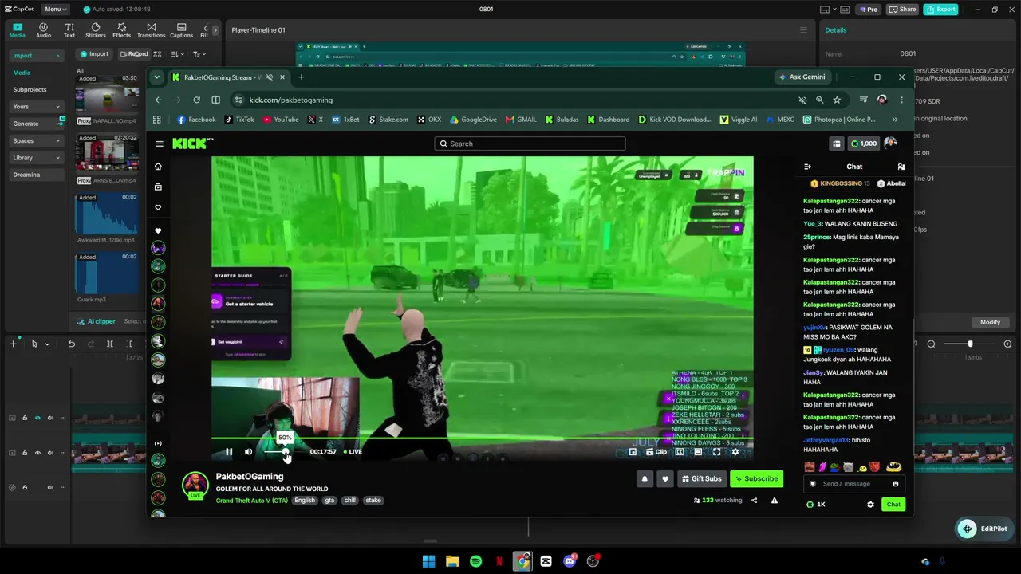Open the select tool mode dropdown arrow
Screen dimensions: 1021x574
(47, 344)
